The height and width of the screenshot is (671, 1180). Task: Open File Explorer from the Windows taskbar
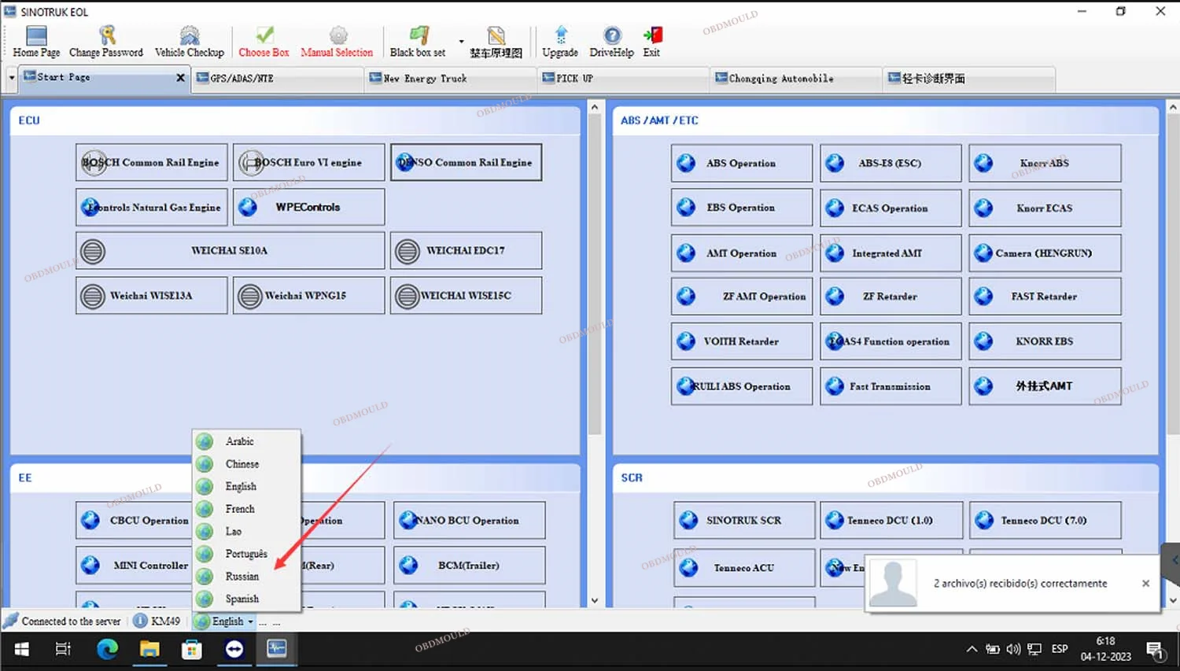click(x=149, y=649)
